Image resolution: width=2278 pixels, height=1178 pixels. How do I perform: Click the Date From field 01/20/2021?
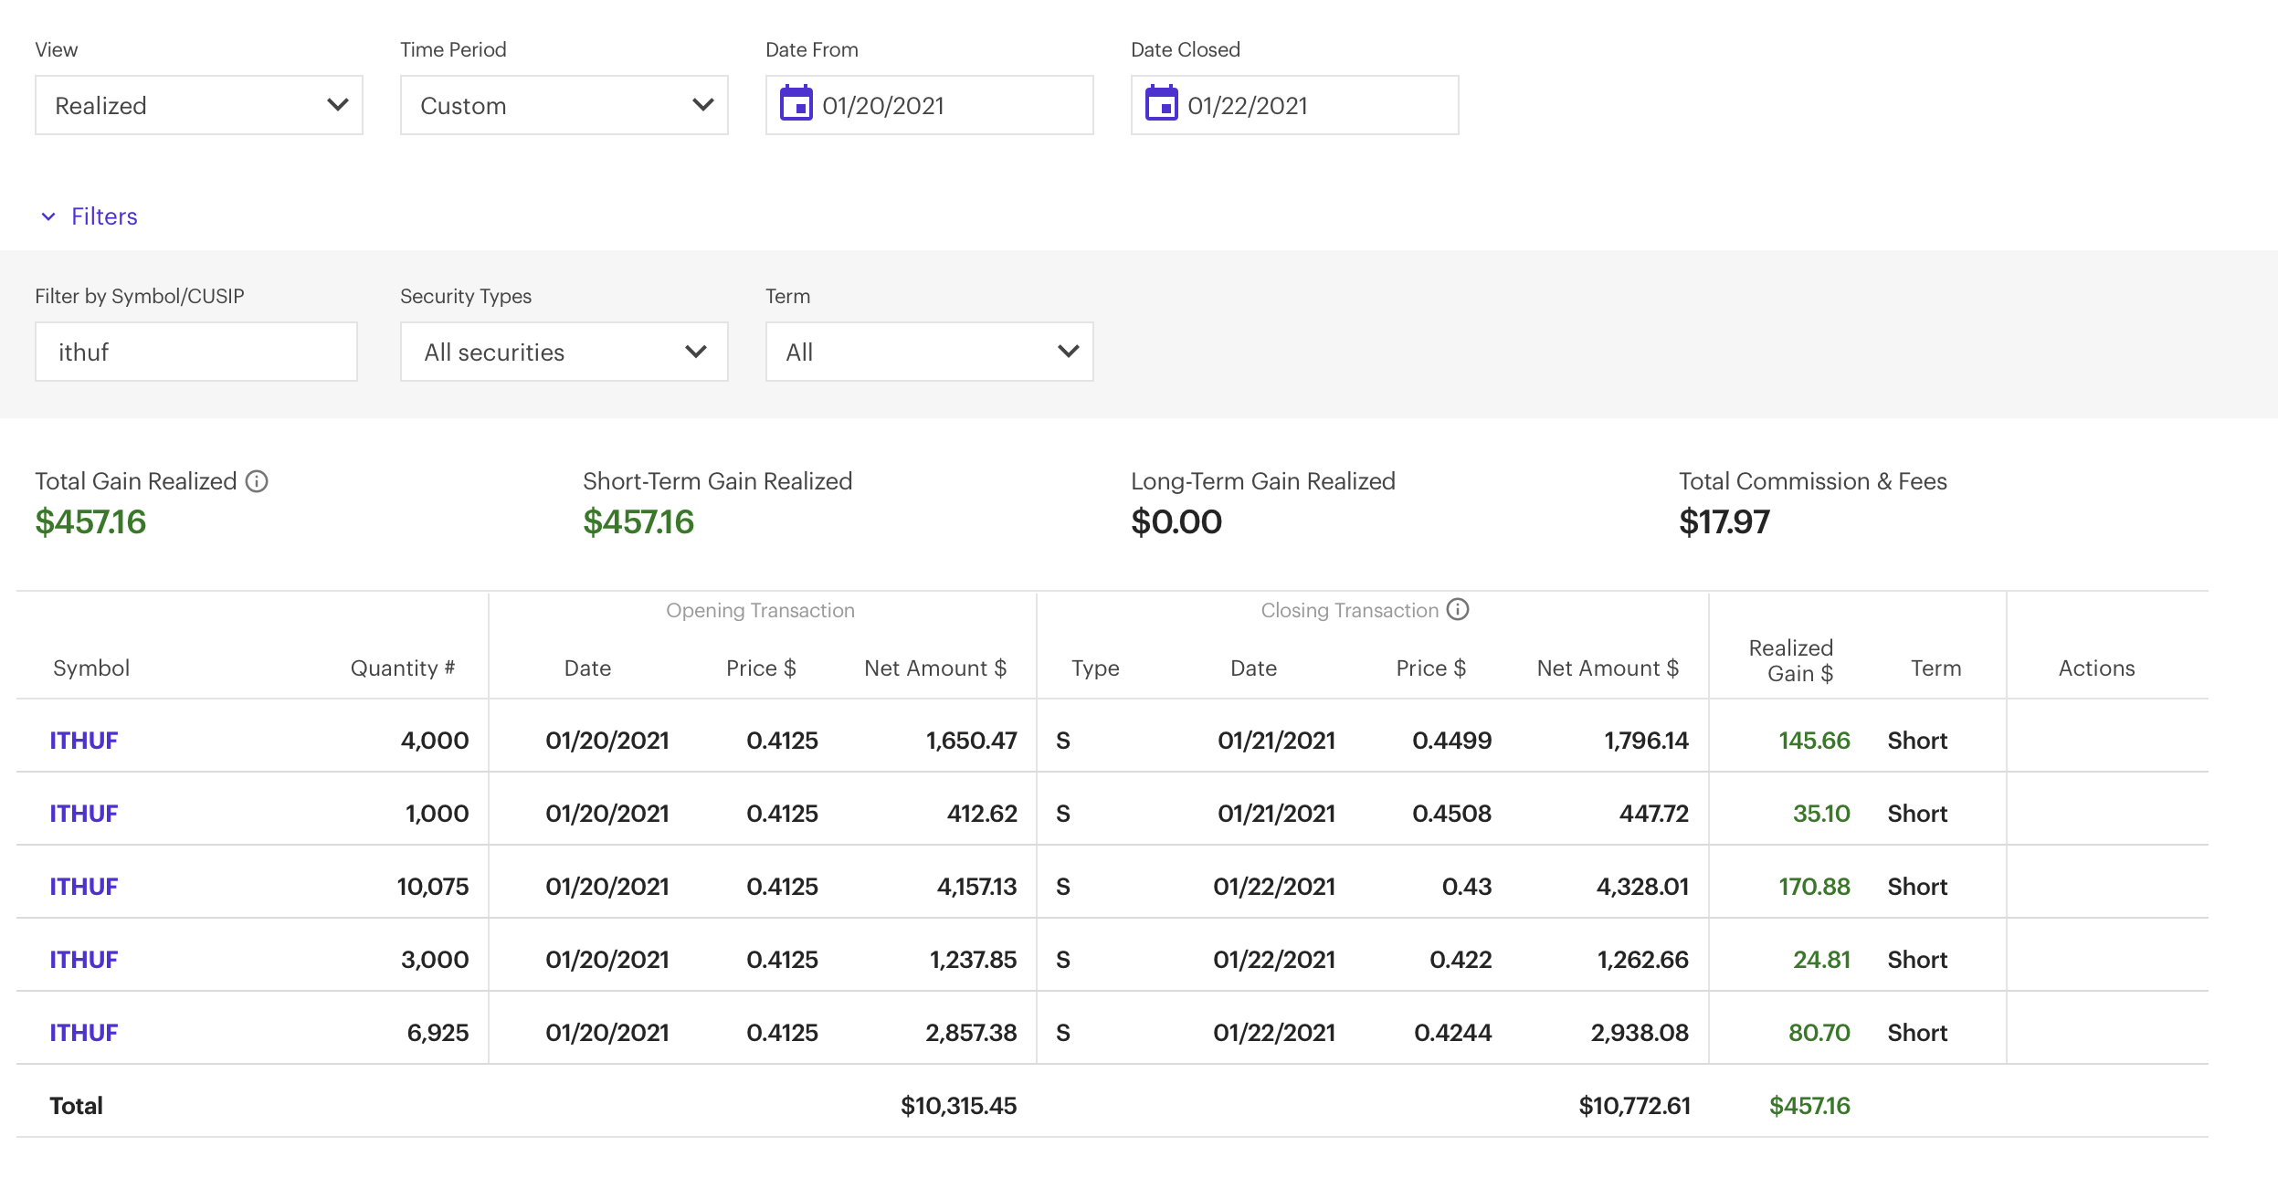tap(950, 106)
